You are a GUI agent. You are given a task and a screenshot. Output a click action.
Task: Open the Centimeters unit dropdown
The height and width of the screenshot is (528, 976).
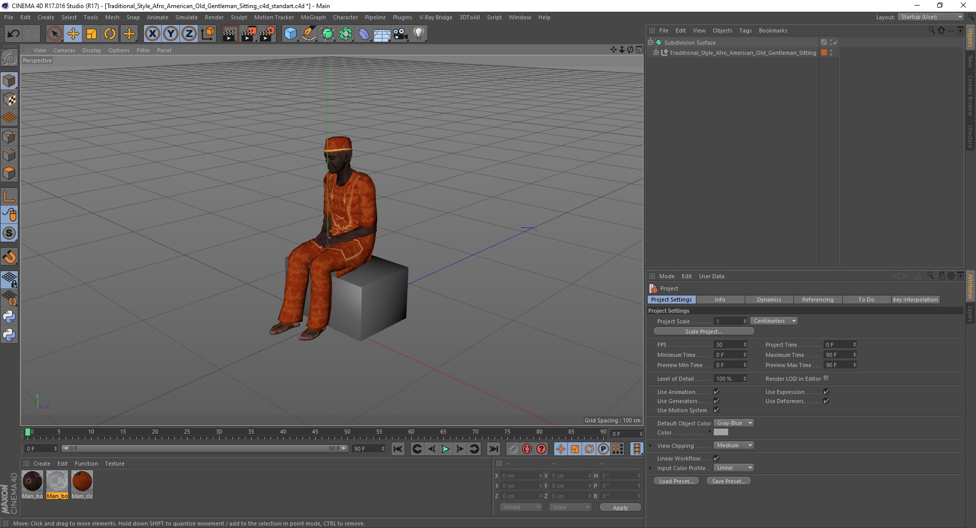click(774, 321)
